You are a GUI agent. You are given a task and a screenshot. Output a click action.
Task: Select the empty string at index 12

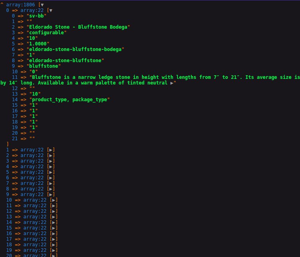[x=32, y=88]
